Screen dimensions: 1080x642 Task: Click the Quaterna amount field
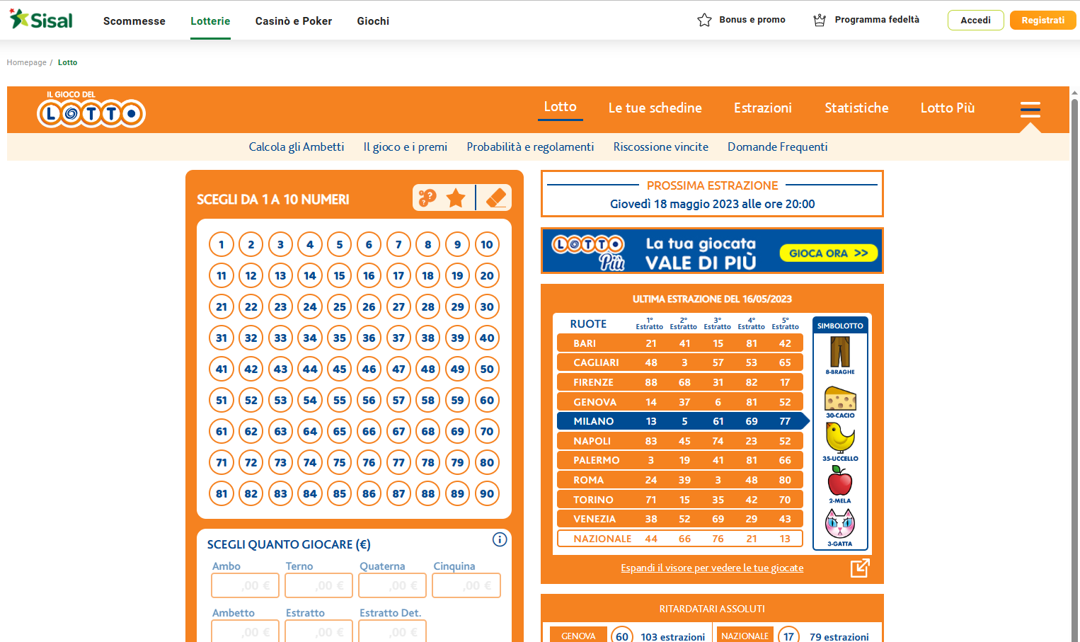pos(393,585)
